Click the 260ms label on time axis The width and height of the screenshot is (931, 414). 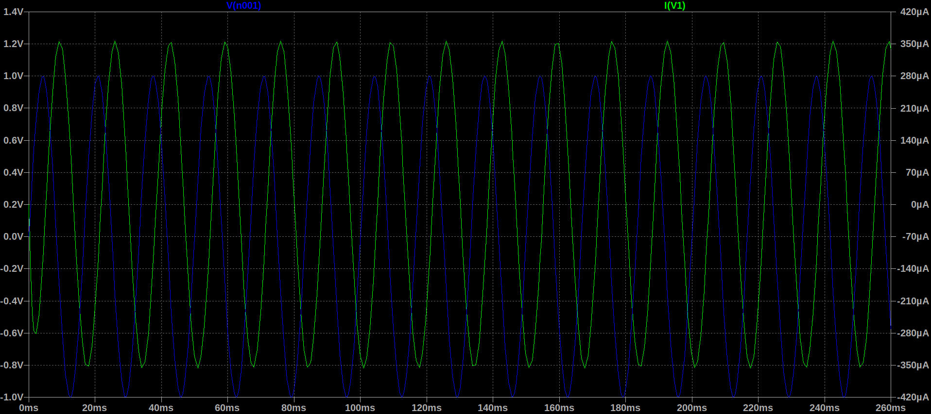890,408
